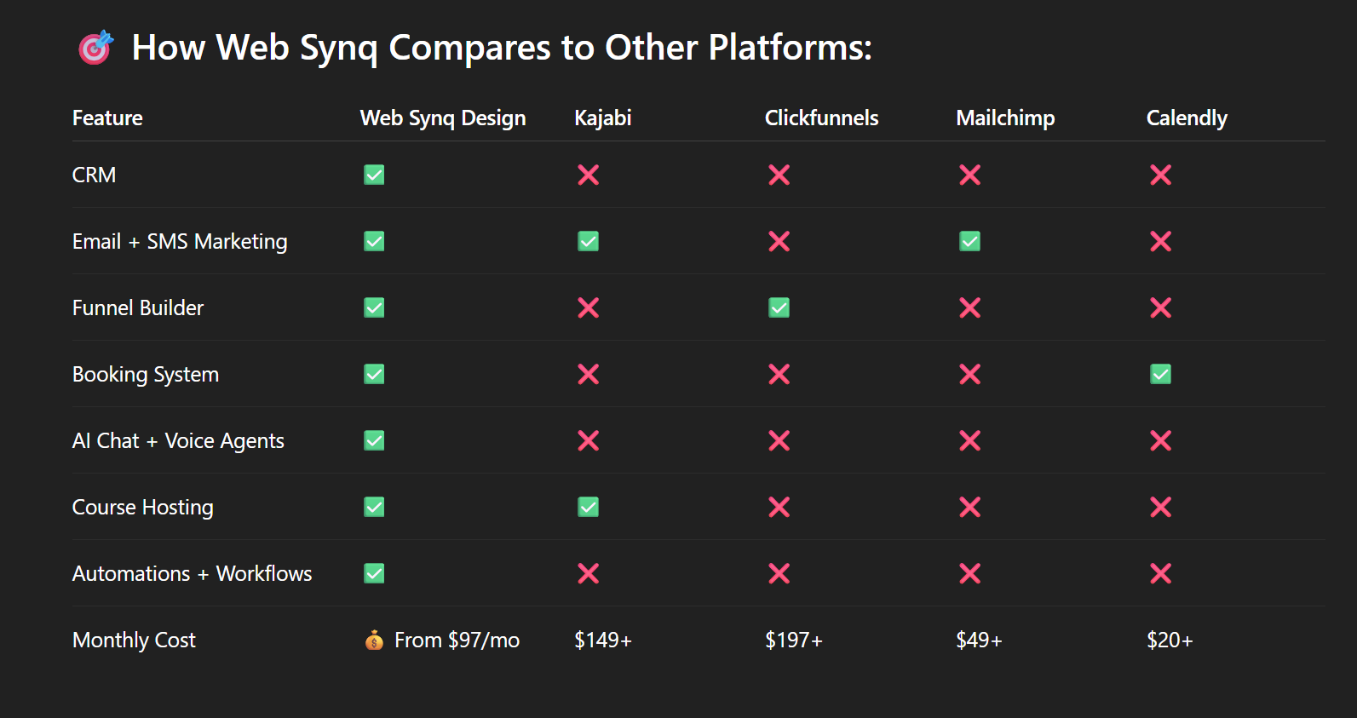Viewport: 1357px width, 718px height.
Task: Click Mailchimp's red X for CRM
Action: click(x=970, y=175)
